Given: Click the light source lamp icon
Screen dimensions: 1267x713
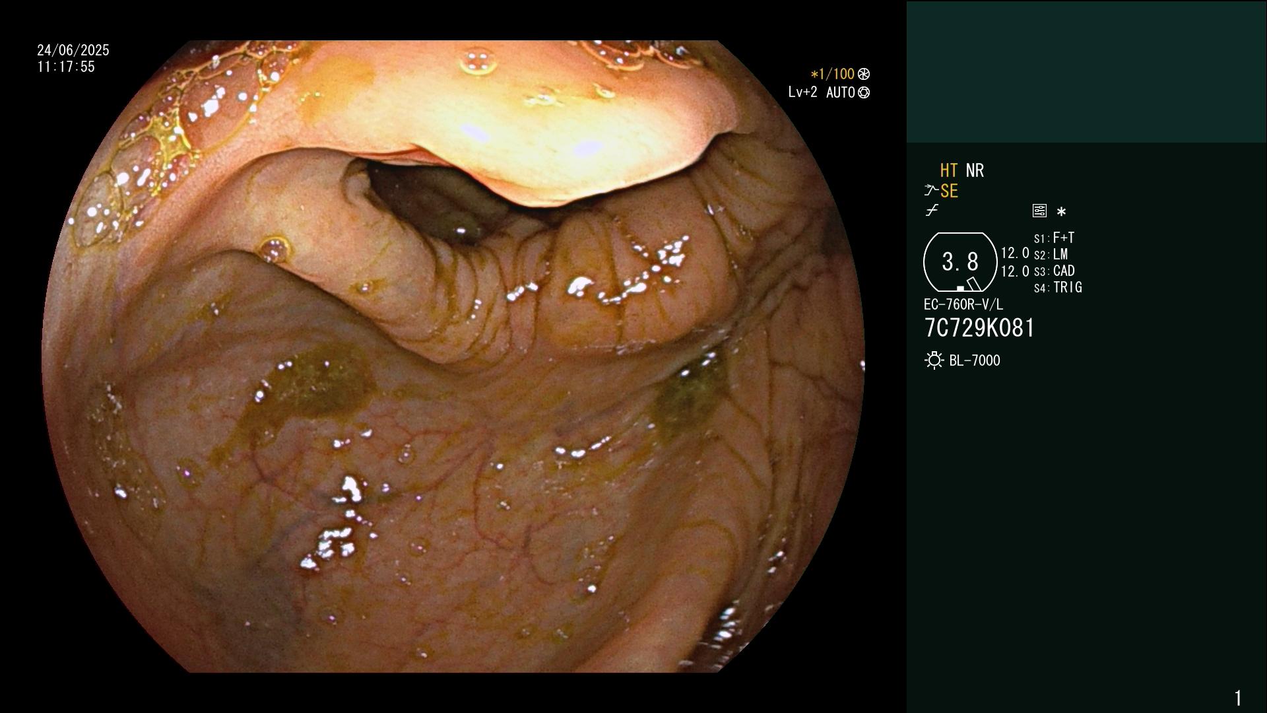Looking at the screenshot, I should coord(934,360).
